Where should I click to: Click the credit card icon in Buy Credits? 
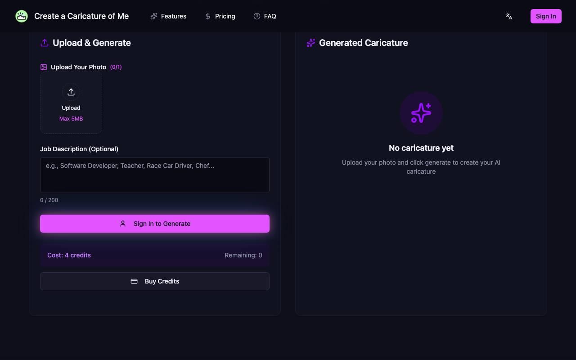click(134, 281)
